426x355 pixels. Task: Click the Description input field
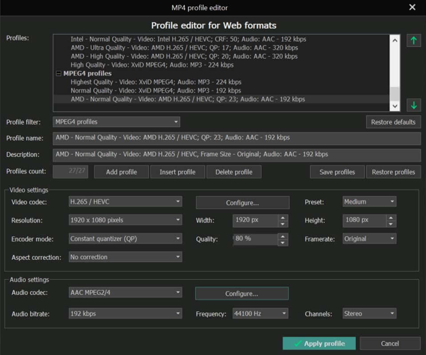237,155
